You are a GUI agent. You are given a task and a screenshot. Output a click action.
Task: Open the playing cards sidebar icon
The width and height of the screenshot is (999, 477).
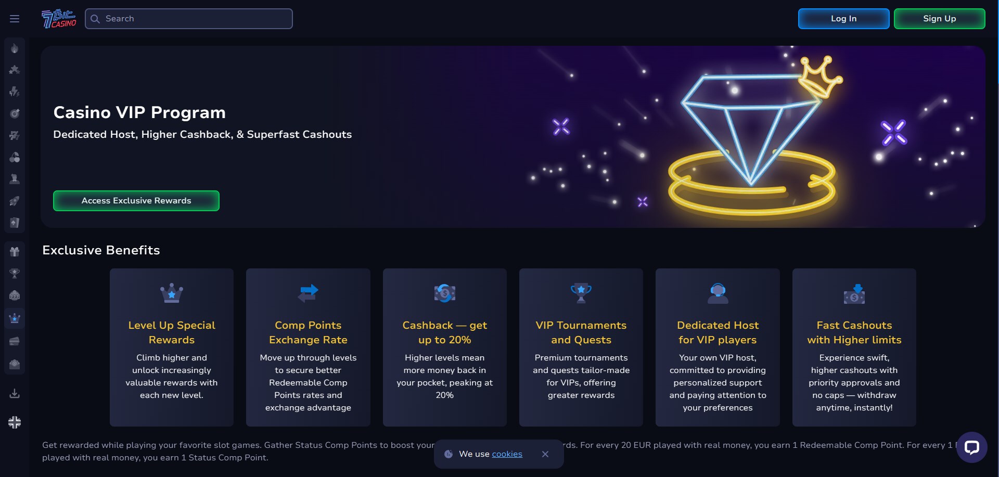click(x=15, y=223)
